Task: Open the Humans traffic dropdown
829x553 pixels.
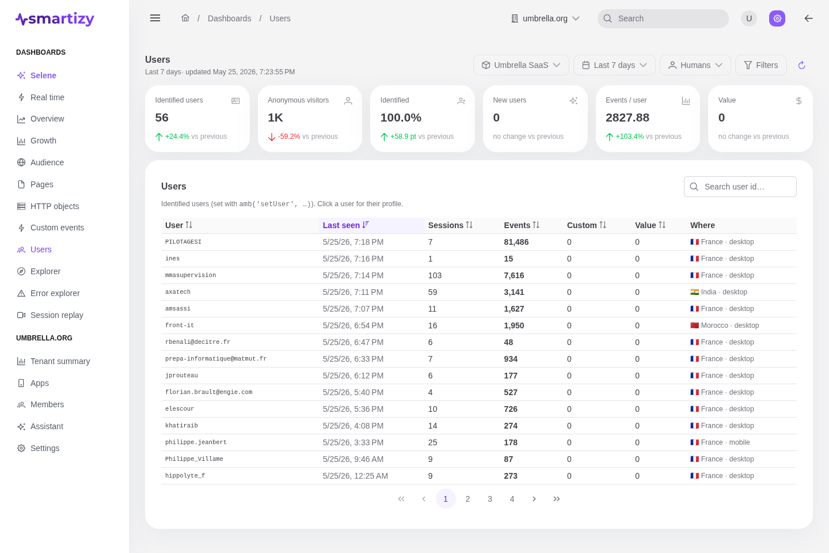Action: 695,65
